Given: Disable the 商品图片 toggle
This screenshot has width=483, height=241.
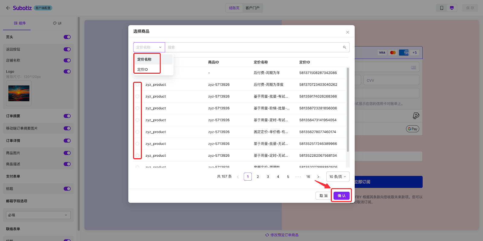Looking at the screenshot, I should click(x=67, y=153).
